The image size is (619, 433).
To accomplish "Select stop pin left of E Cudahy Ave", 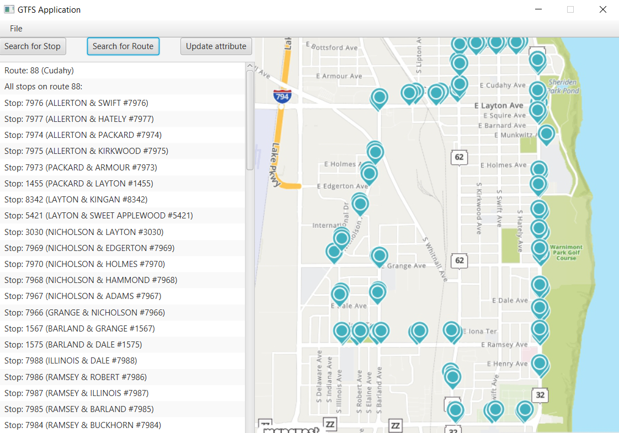I will pos(459,84).
